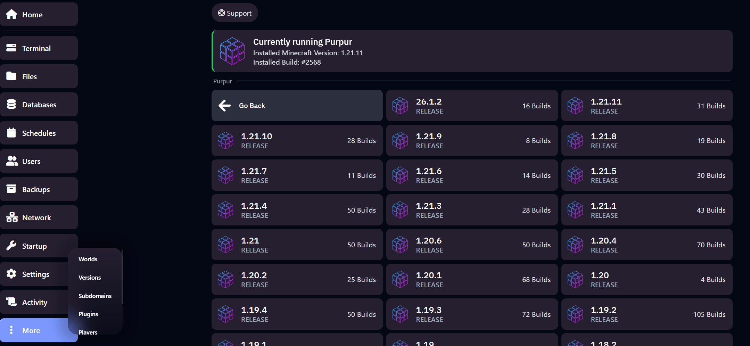750x346 pixels.
Task: Click the More popup scrollbar
Action: click(x=122, y=277)
